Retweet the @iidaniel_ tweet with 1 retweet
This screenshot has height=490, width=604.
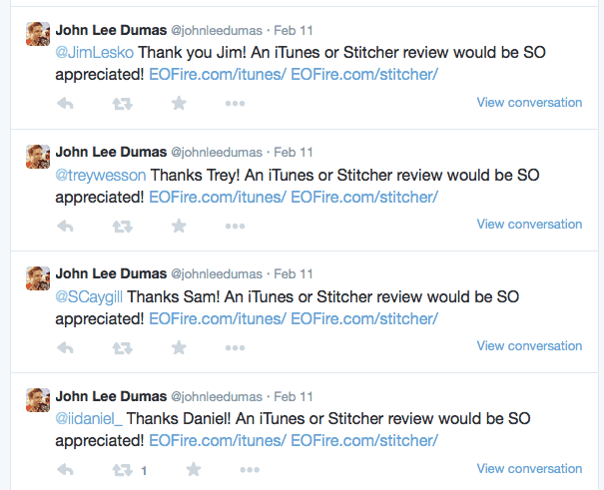coord(123,470)
